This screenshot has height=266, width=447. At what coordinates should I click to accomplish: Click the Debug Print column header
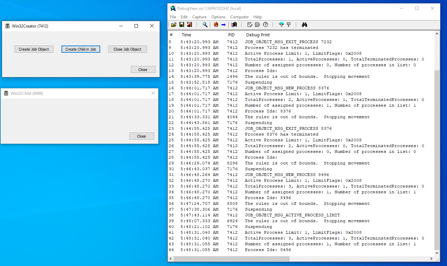tap(339, 35)
